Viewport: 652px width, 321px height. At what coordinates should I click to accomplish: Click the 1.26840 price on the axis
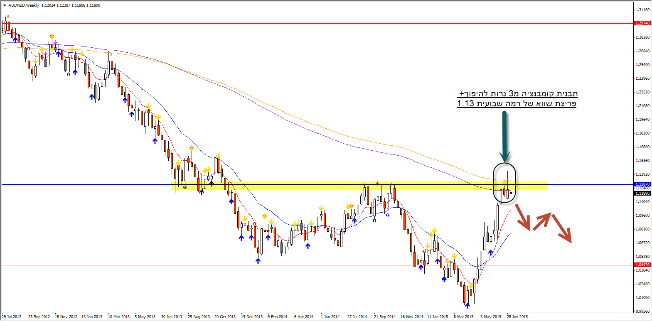pyautogui.click(x=642, y=51)
